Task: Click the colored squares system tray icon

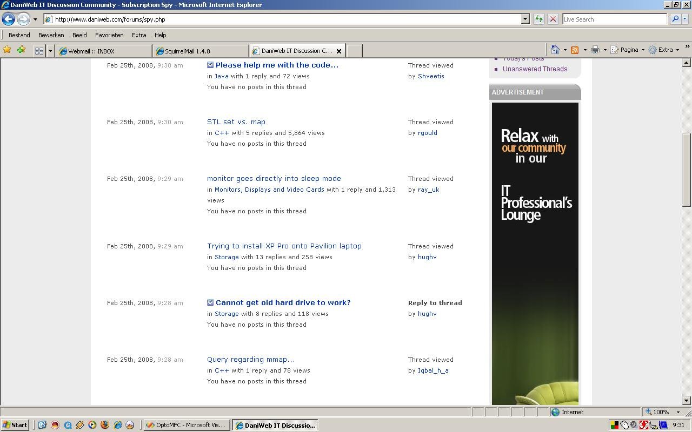Action: 614,425
